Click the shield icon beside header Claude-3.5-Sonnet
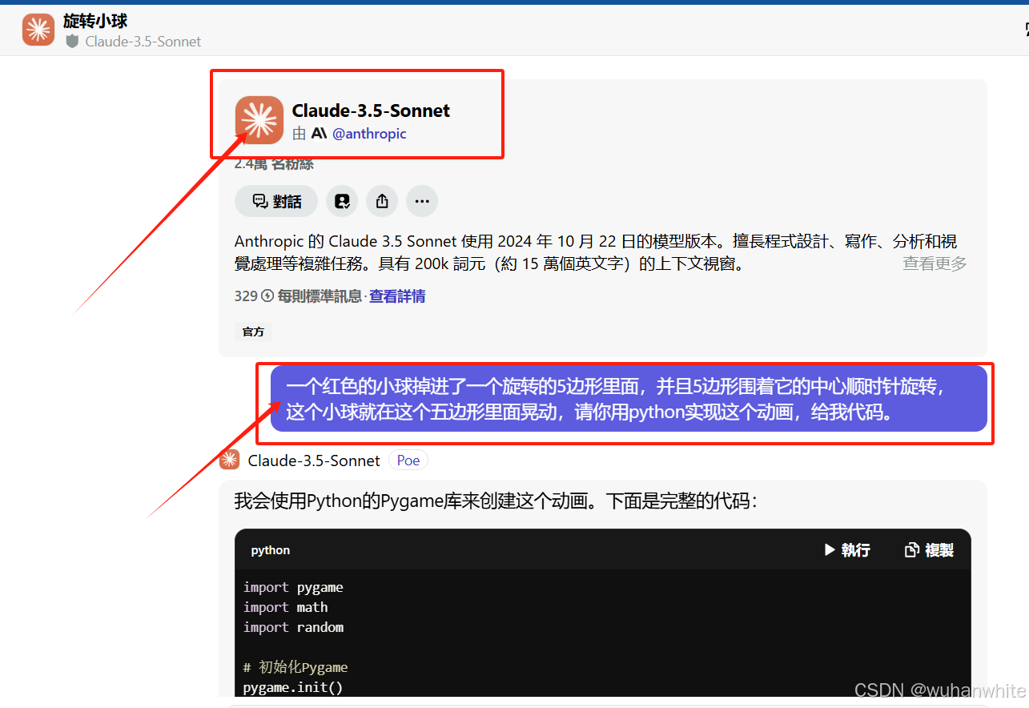1029x708 pixels. (x=72, y=41)
